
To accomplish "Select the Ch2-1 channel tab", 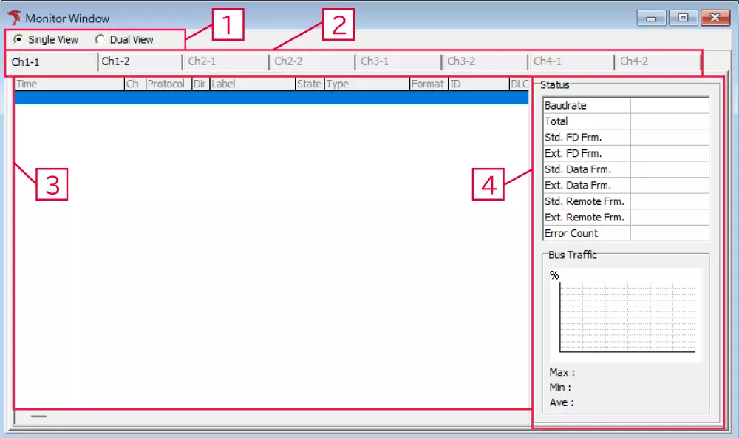I will click(x=225, y=62).
